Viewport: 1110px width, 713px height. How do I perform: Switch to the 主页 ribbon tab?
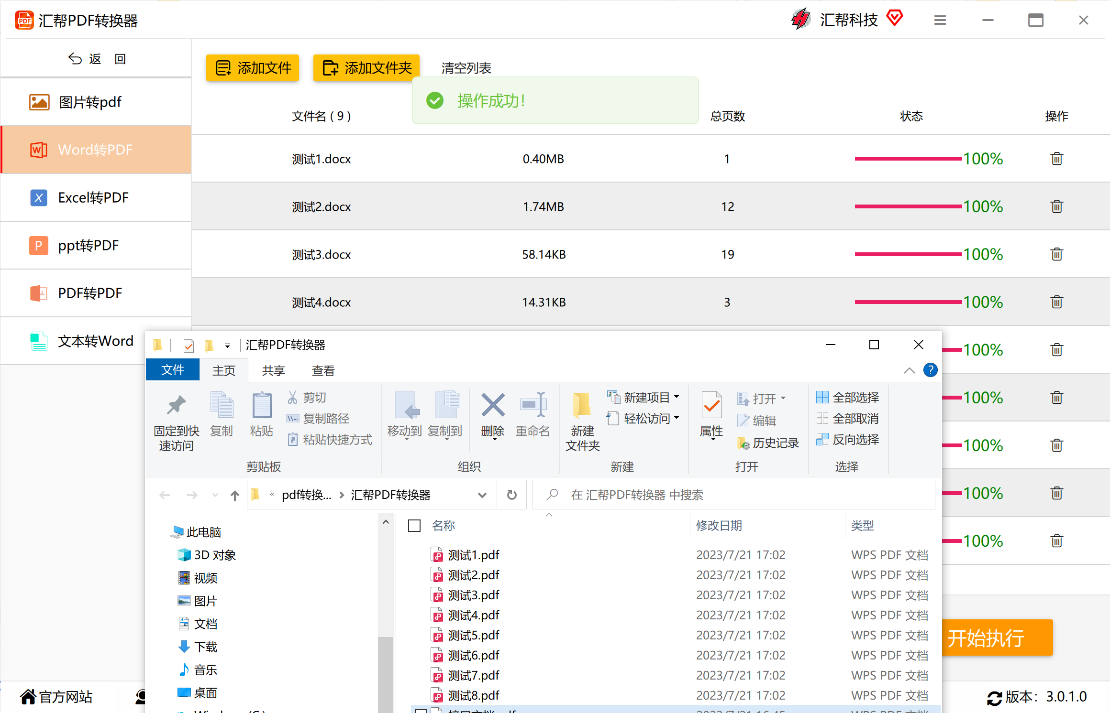tap(224, 370)
